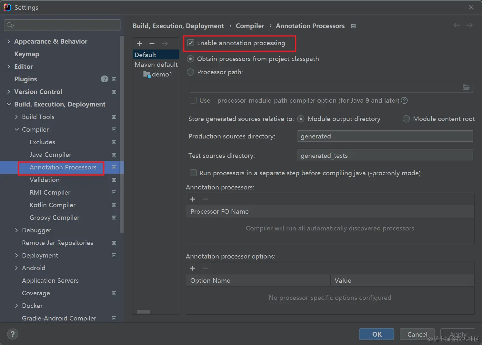Click help icon beside processor-module-path option
This screenshot has height=345, width=482.
pyautogui.click(x=404, y=100)
